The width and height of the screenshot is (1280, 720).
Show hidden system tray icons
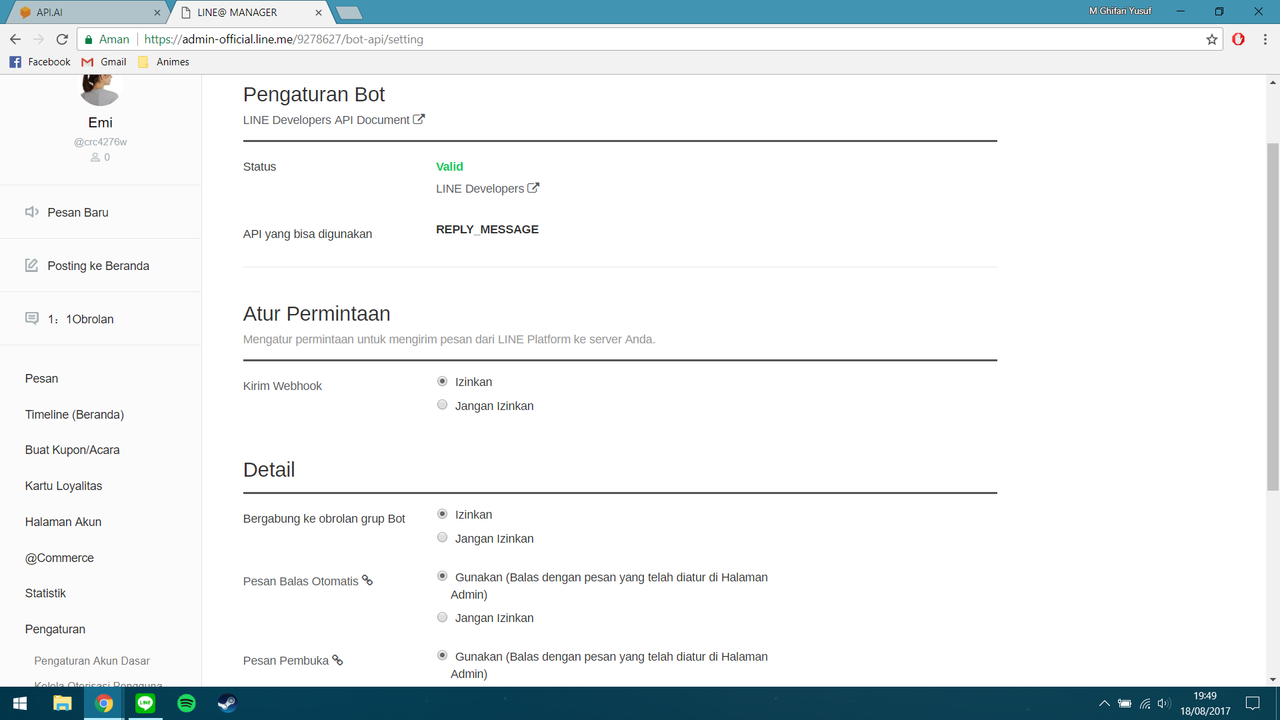1104,703
